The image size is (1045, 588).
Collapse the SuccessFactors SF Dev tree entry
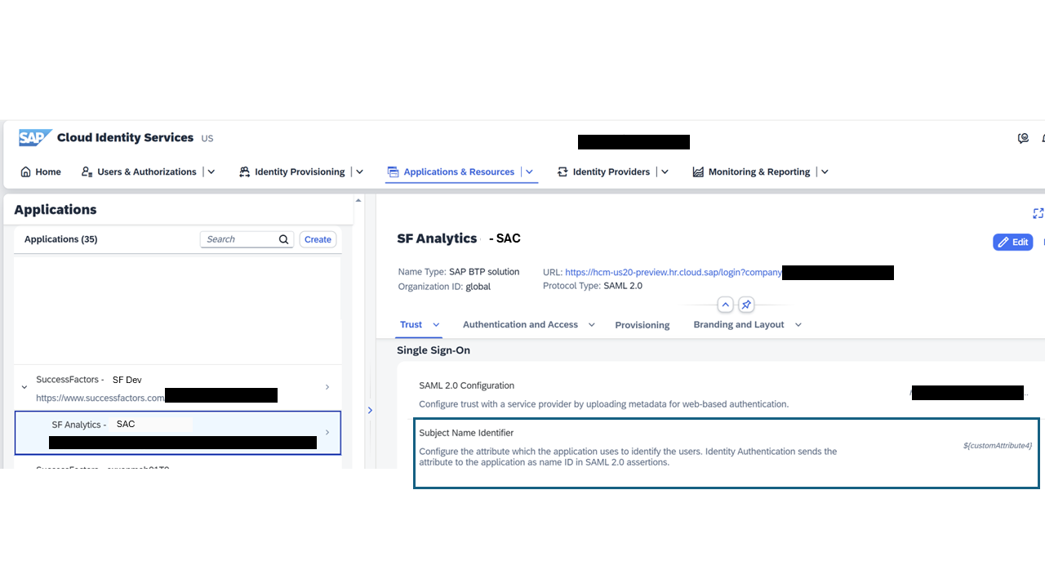(24, 386)
